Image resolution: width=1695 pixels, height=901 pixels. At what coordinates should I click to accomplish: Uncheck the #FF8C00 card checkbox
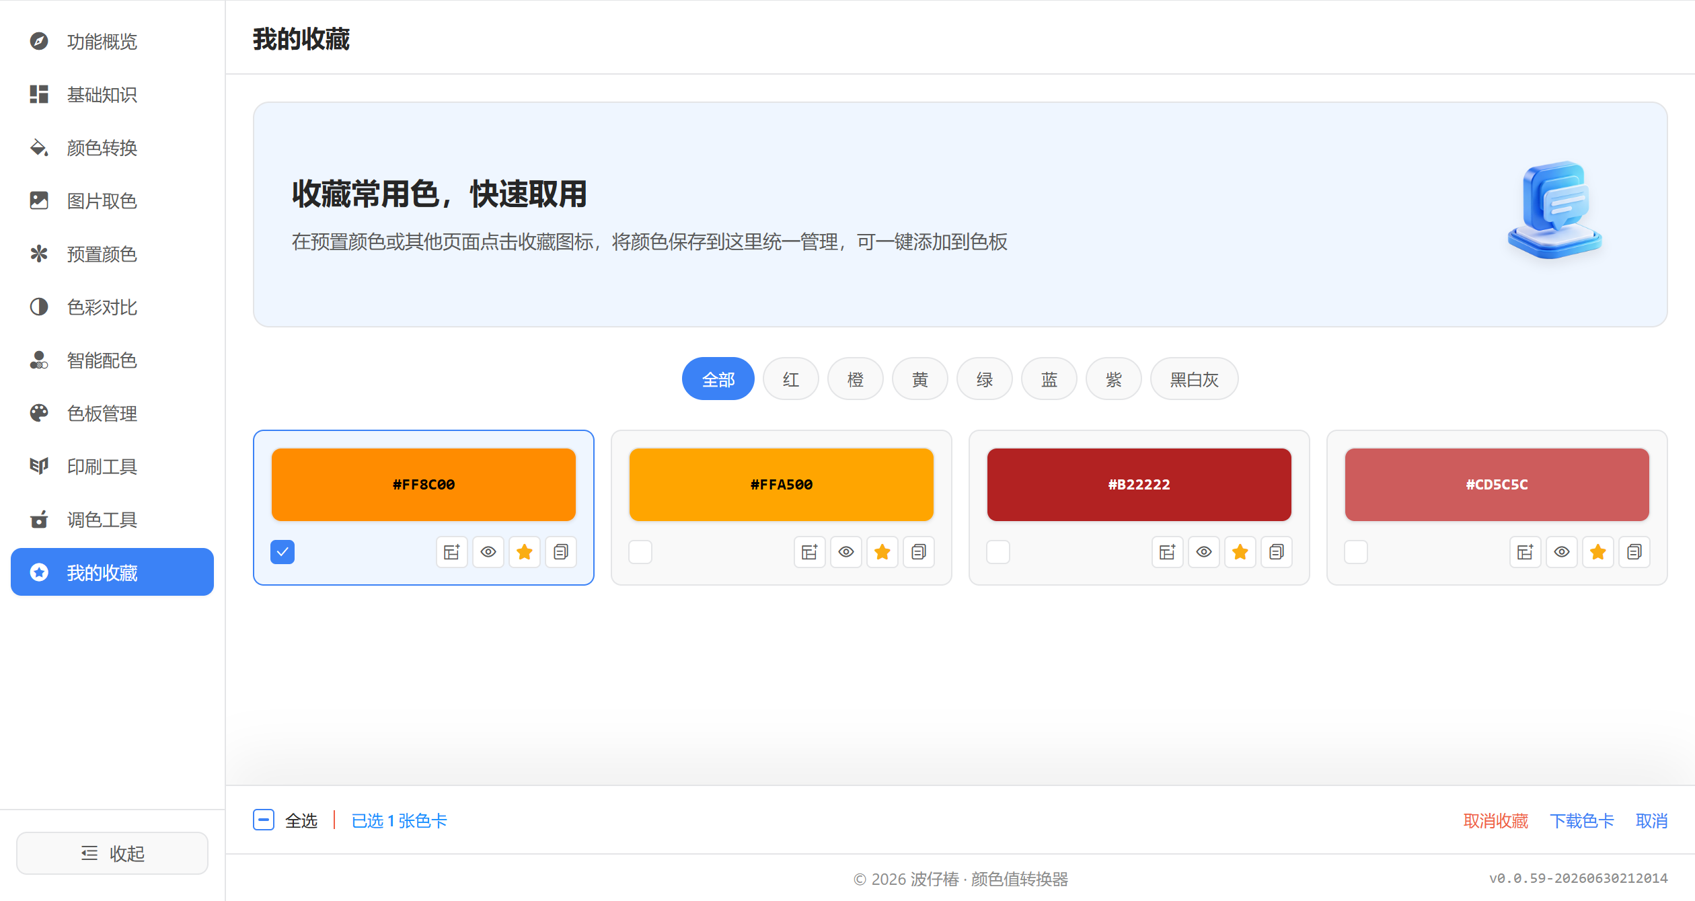coord(282,552)
